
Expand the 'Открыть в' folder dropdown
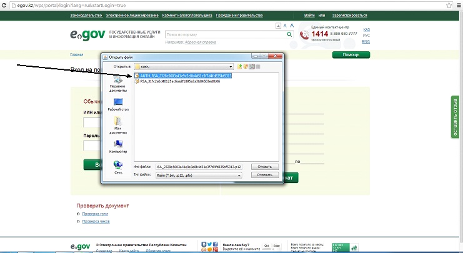tap(232, 66)
